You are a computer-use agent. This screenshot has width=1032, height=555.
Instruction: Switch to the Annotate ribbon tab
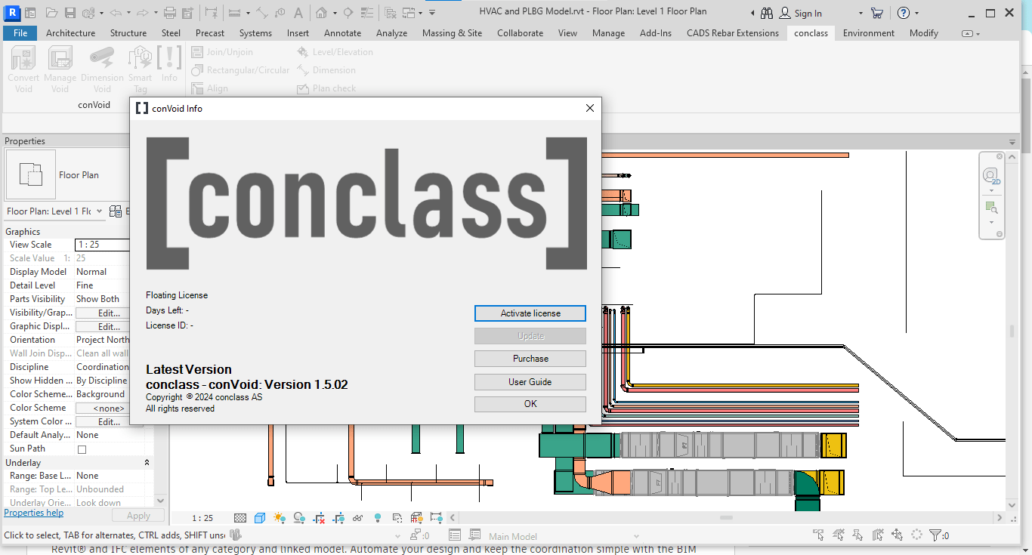[x=342, y=33]
